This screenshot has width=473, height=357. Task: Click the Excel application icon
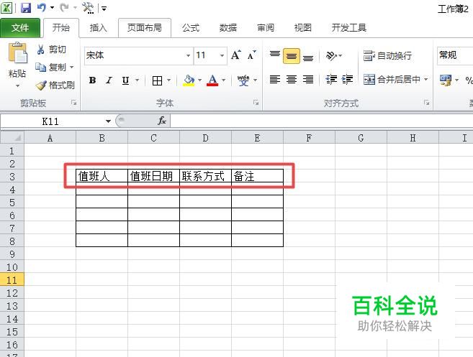pos(6,7)
